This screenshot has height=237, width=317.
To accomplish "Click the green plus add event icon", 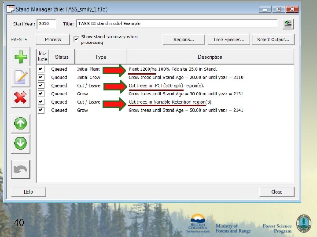I will coord(21,57).
